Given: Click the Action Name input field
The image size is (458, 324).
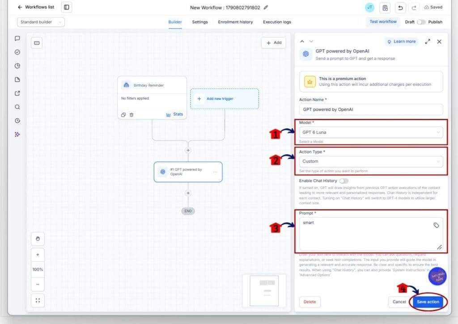Looking at the screenshot, I should (371, 109).
